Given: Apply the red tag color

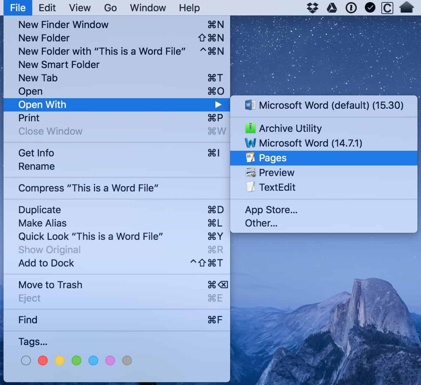Looking at the screenshot, I should coord(43,360).
